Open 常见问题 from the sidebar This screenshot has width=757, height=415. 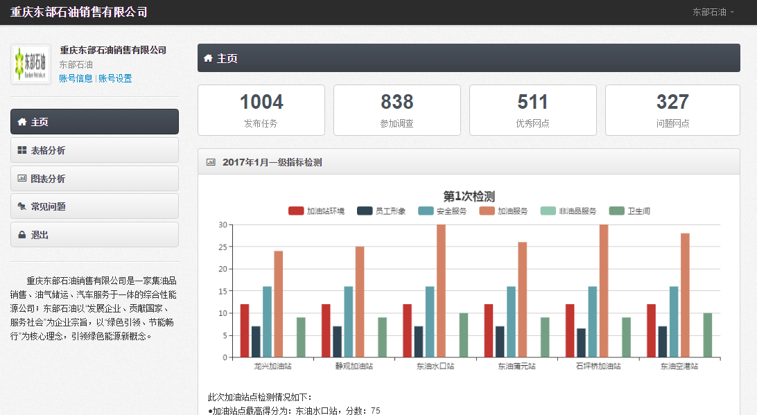pos(94,206)
